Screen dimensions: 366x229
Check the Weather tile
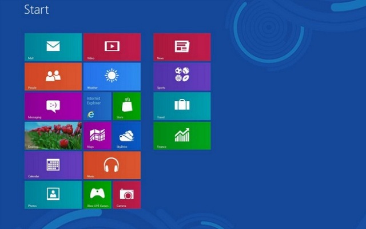tap(112, 77)
